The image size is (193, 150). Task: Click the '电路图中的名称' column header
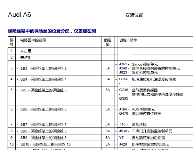click(x=33, y=40)
